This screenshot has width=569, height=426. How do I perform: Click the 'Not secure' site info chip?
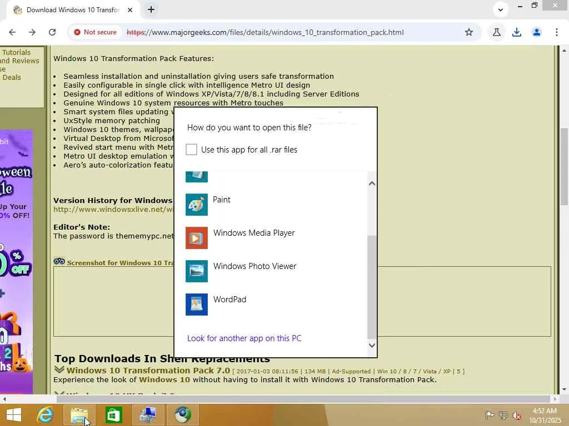tap(96, 32)
